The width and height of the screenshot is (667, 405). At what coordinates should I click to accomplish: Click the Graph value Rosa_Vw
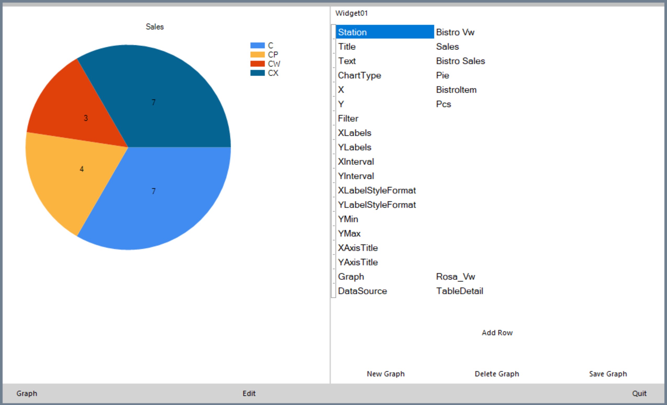(x=455, y=277)
